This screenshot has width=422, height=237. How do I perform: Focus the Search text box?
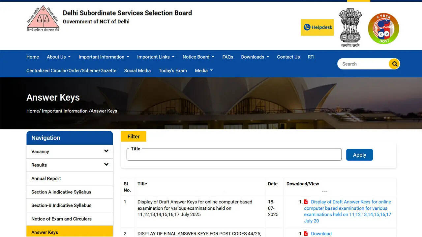coord(363,64)
